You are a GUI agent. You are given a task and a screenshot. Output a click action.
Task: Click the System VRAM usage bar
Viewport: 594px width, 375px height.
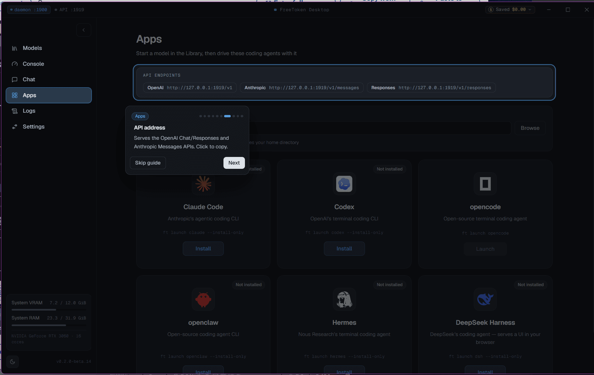point(49,310)
